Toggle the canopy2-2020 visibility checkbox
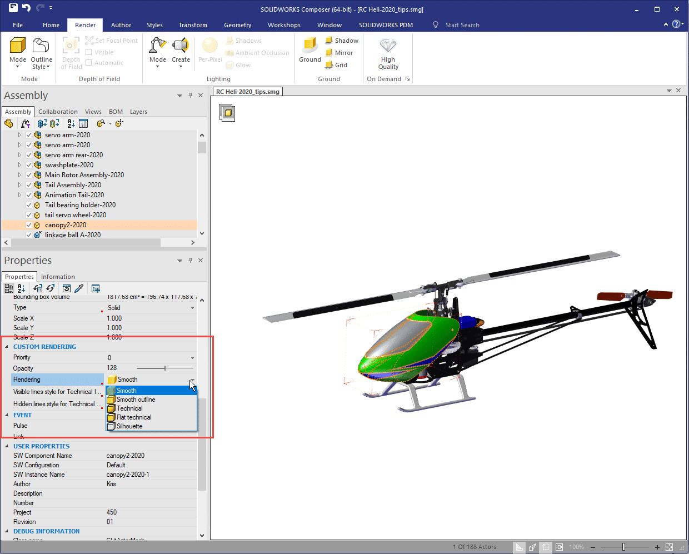The image size is (689, 554). pyautogui.click(x=29, y=225)
